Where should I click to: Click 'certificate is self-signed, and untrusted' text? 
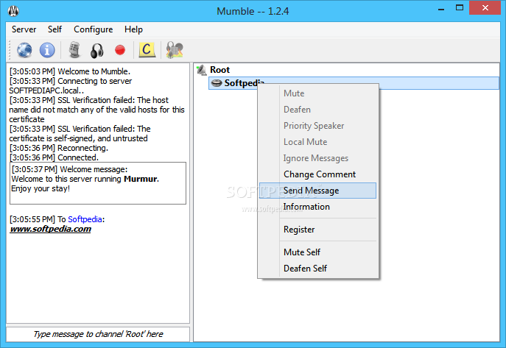78,138
